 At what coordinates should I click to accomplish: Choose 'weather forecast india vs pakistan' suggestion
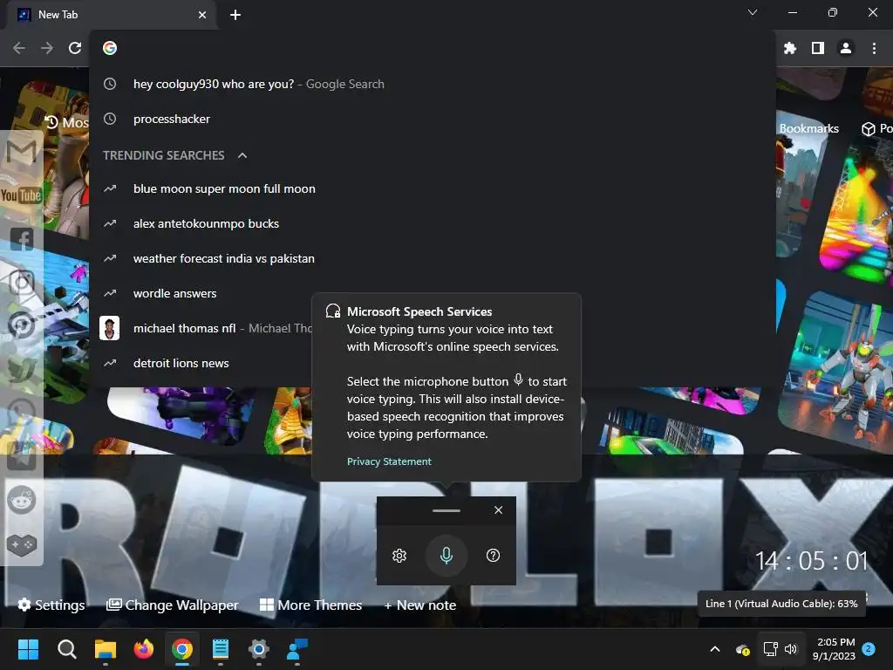click(433, 258)
